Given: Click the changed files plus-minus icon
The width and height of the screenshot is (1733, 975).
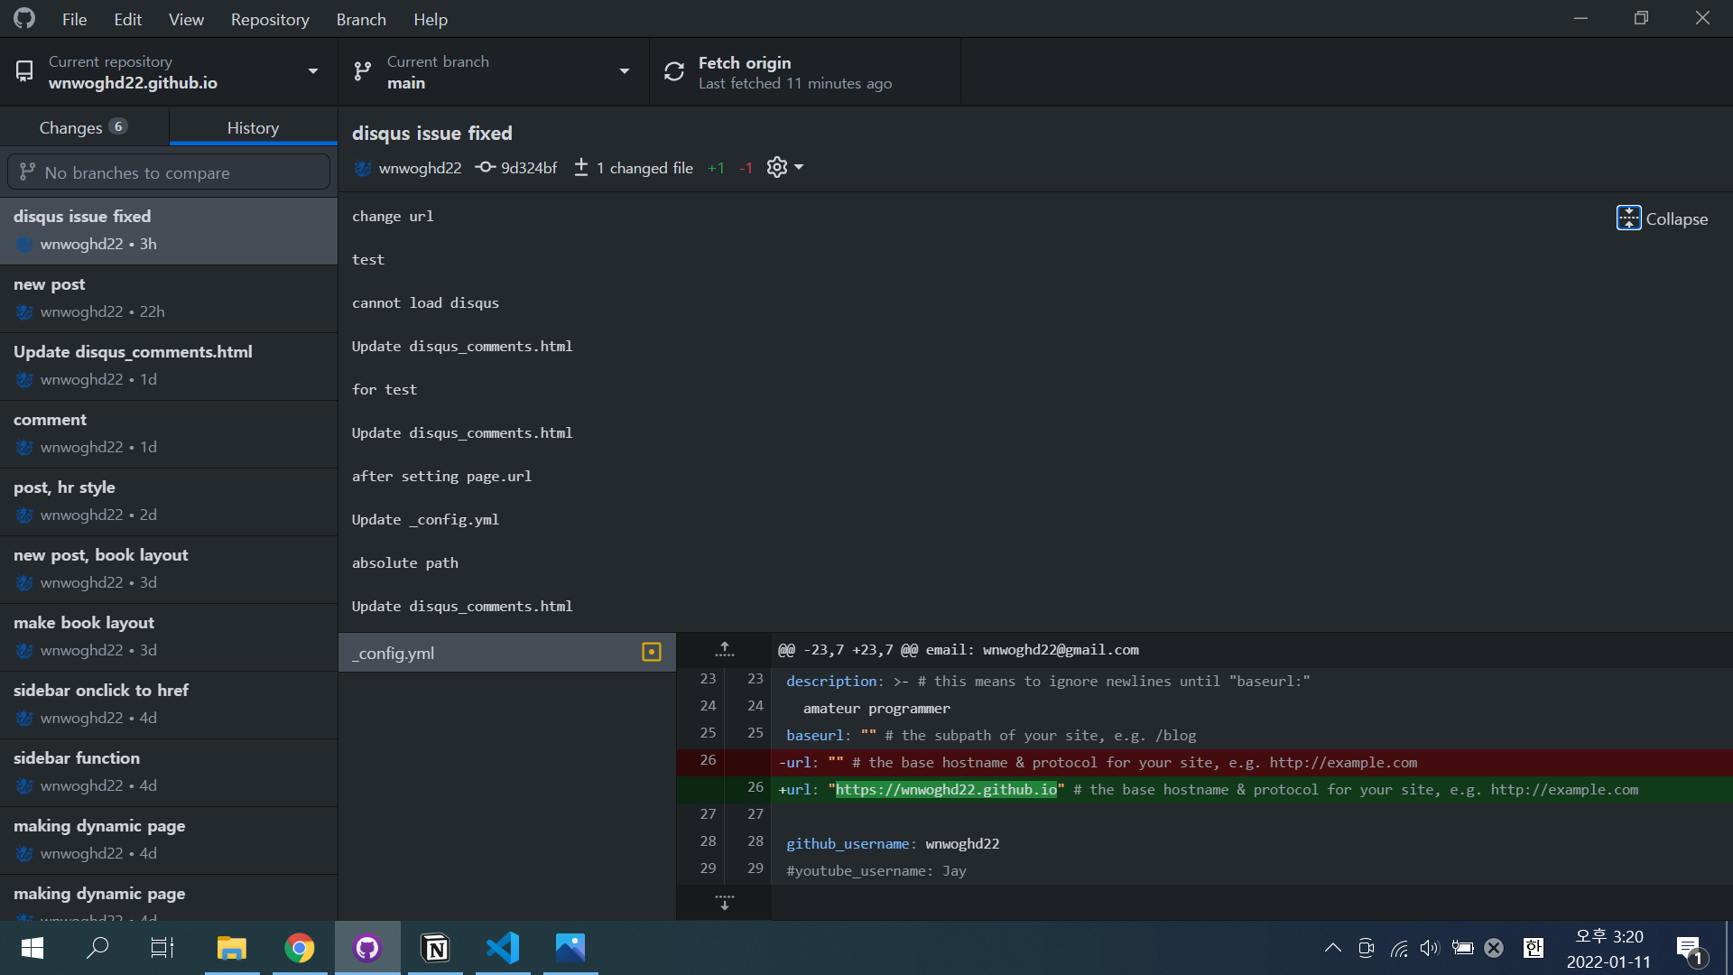Looking at the screenshot, I should 581,167.
